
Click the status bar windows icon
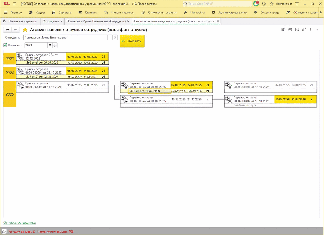pos(4,231)
